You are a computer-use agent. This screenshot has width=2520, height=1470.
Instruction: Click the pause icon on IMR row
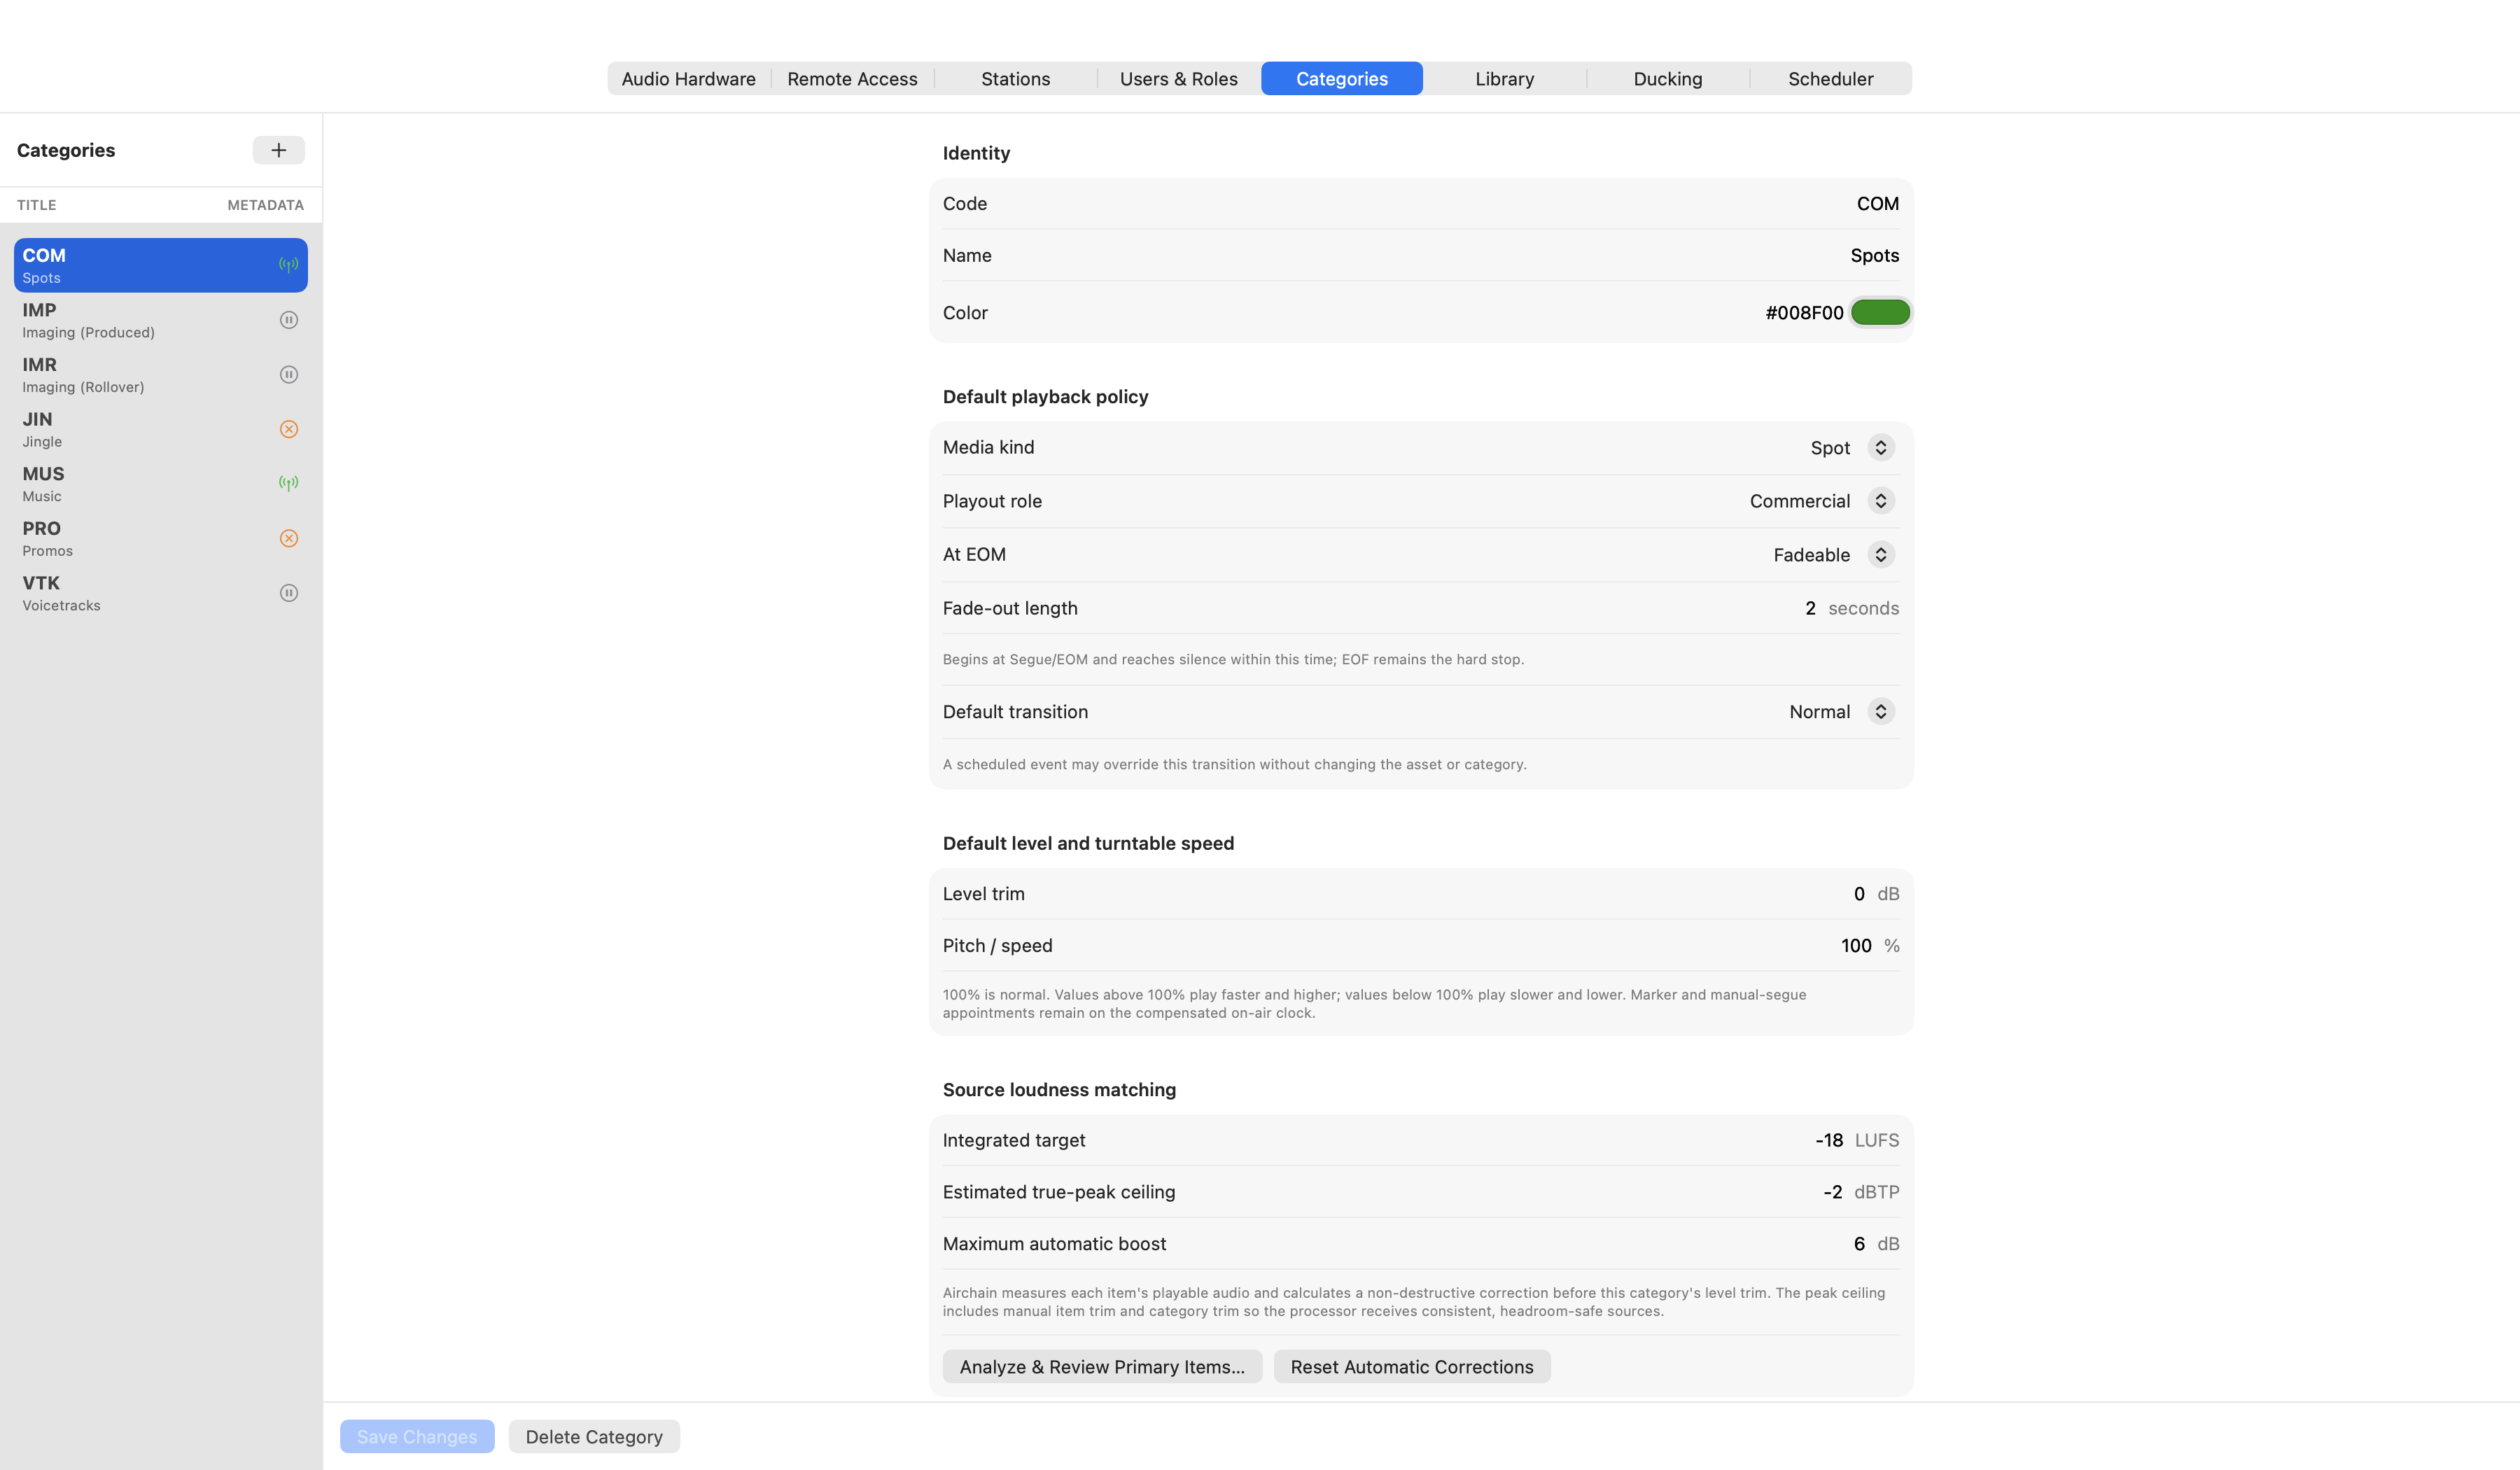click(288, 374)
